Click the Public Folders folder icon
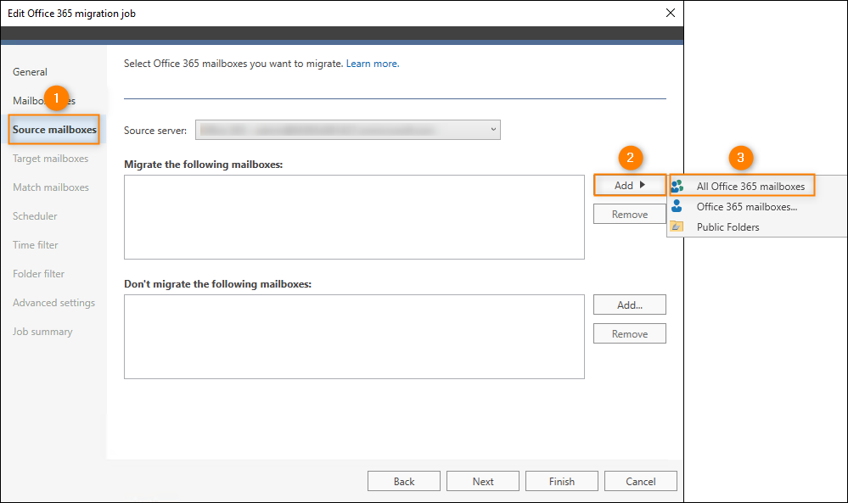 [x=677, y=227]
